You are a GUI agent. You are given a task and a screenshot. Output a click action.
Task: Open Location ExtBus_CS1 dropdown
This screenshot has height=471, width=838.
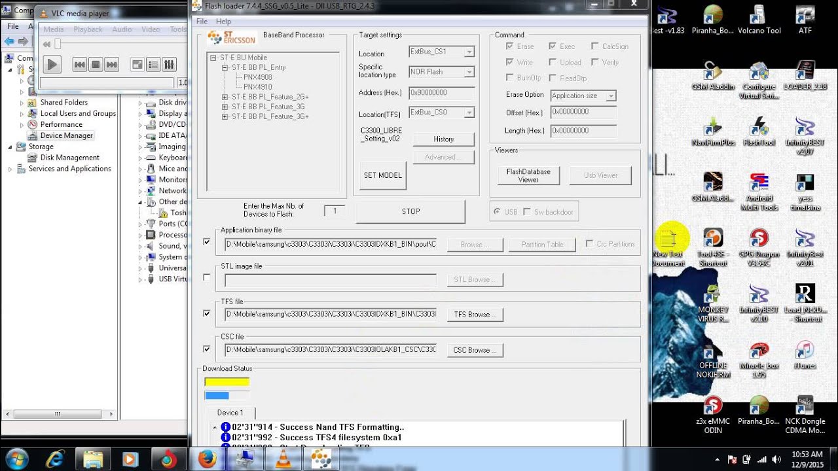click(469, 52)
